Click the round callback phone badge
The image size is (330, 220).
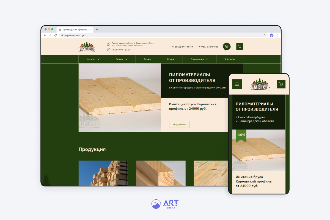(227, 46)
